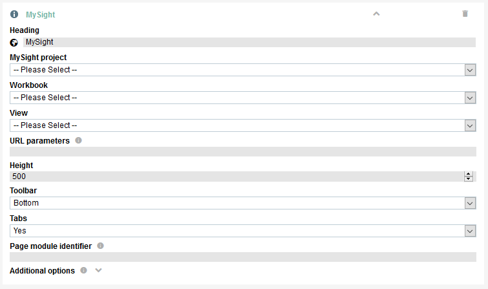Open the Tabs dropdown showing Yes
The width and height of the screenshot is (488, 289).
point(243,231)
